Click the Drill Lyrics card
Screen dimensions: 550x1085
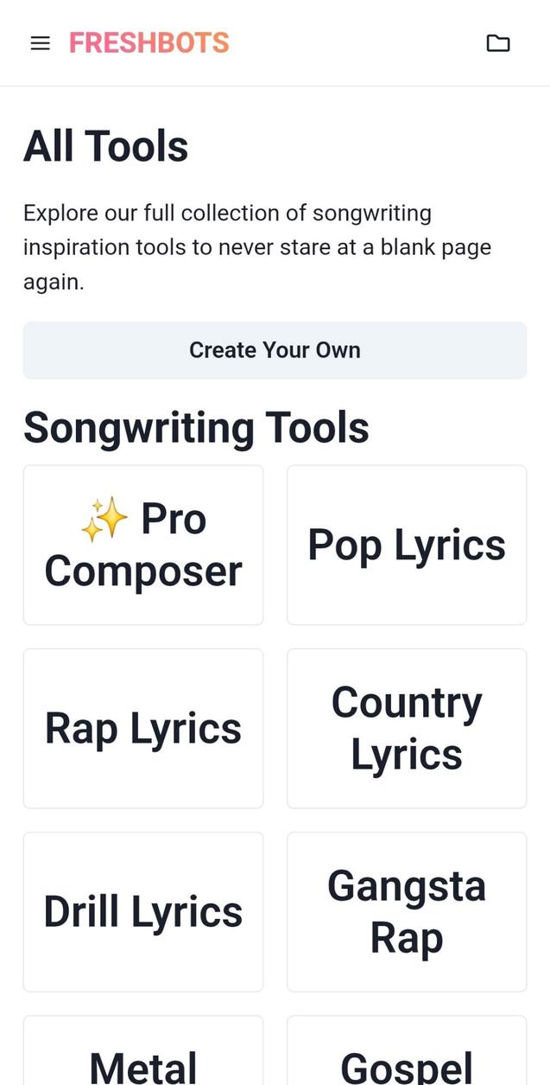[x=142, y=911]
